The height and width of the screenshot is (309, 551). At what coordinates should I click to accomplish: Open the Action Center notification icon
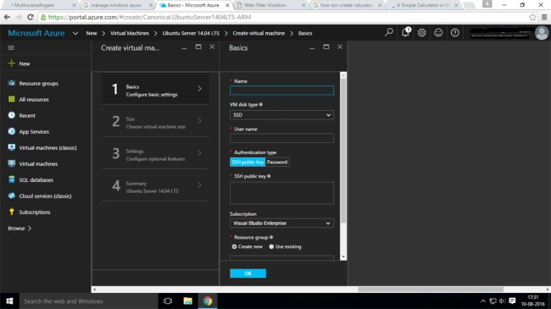coord(512,301)
